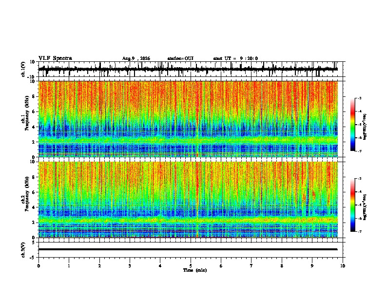This screenshot has height=298, width=386.
Task: Click the ch.1 colorbar log(PSD) unit label
Action: pos(365,127)
